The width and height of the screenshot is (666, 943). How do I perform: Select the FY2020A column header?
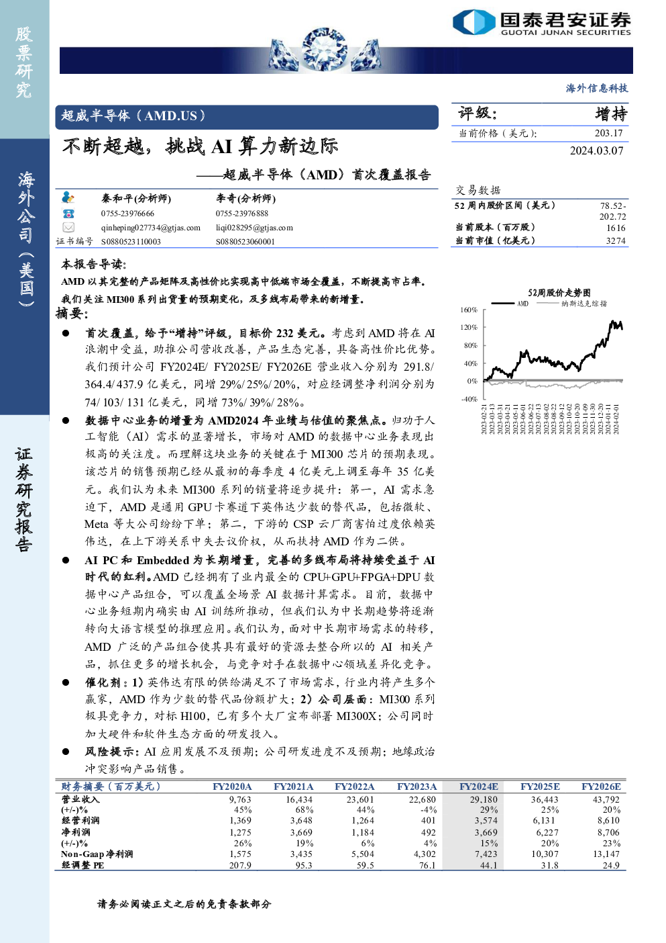point(232,787)
